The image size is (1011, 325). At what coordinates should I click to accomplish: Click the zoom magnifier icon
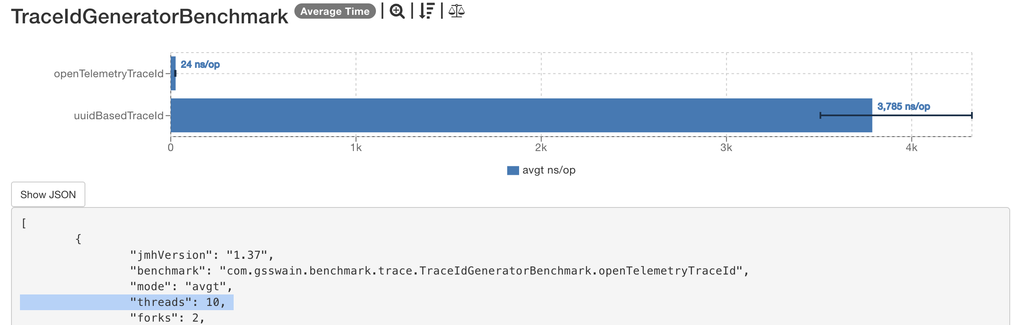point(397,11)
